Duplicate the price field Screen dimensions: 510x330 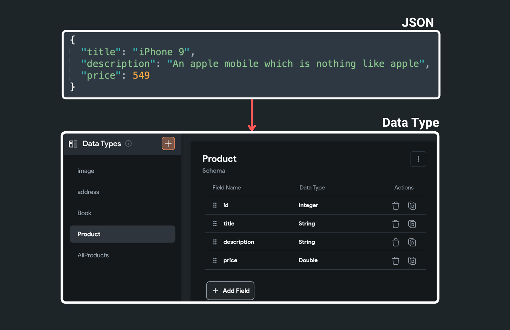click(412, 261)
